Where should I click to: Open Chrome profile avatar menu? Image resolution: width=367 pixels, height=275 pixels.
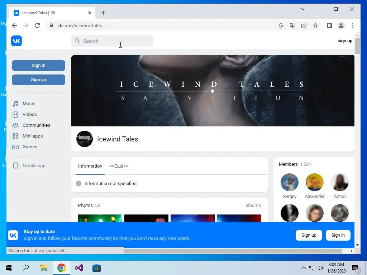[x=341, y=25]
